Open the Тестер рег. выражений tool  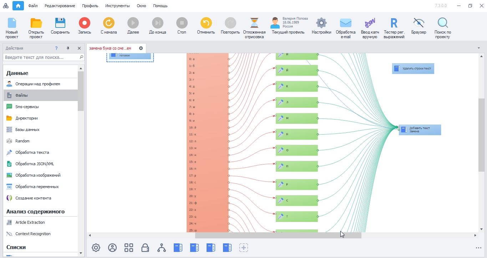[394, 24]
